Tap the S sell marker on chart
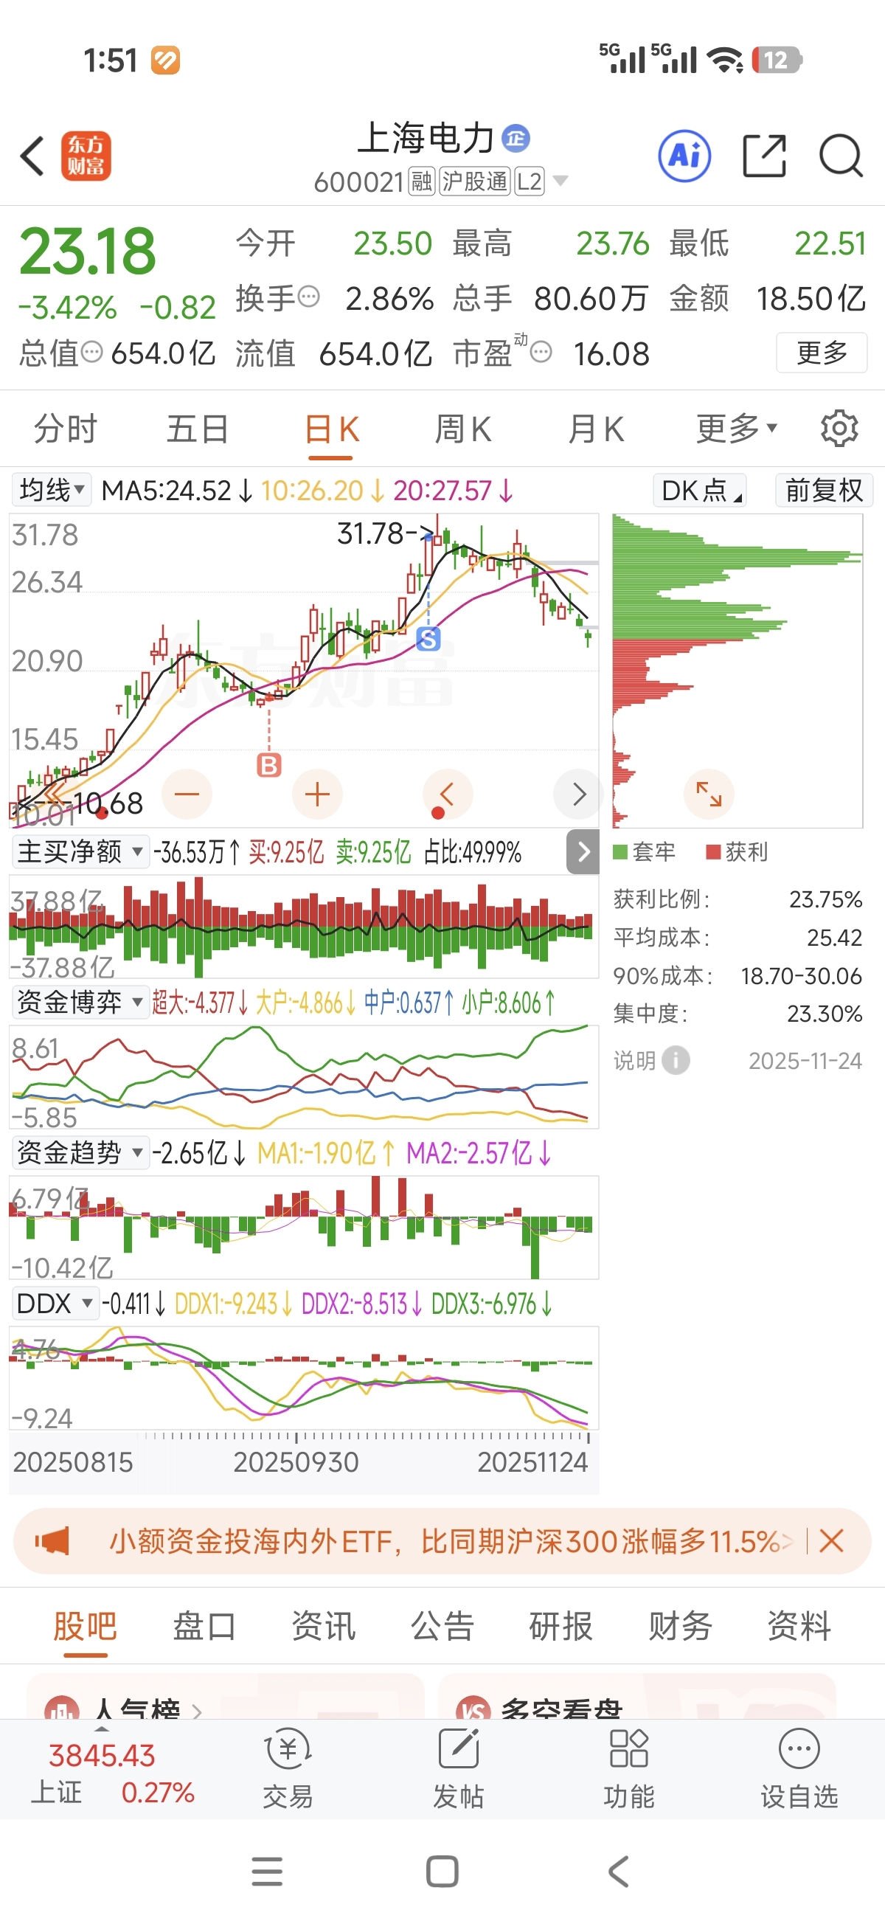The height and width of the screenshot is (1924, 885). tap(428, 639)
